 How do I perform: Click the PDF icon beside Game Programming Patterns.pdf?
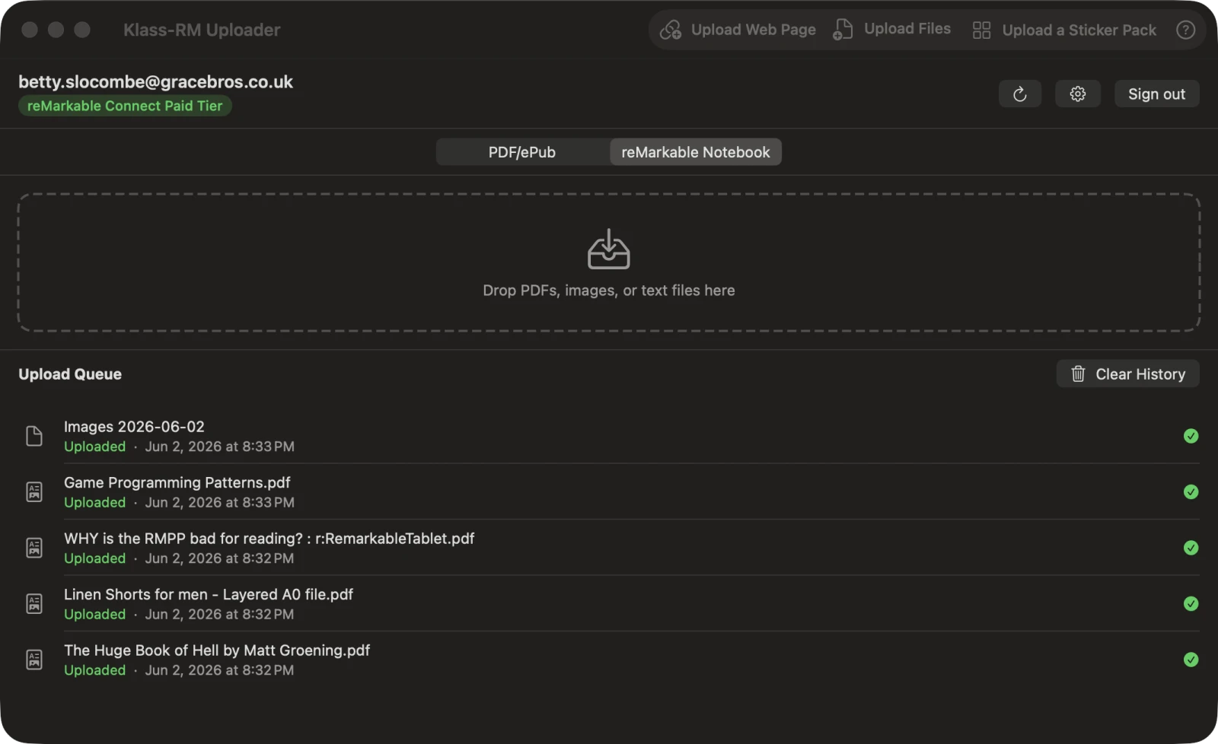tap(34, 491)
